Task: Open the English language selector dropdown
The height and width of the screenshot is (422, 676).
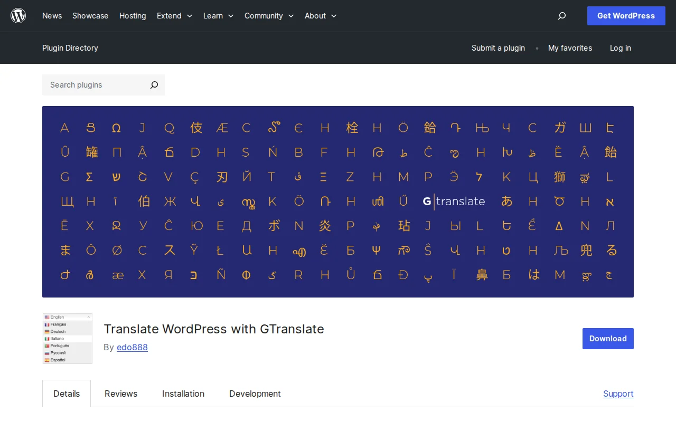Action: click(67, 317)
